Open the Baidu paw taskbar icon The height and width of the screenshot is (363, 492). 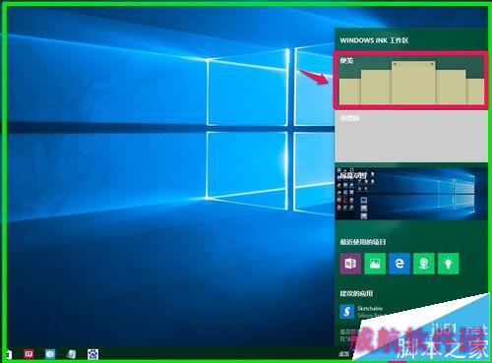click(x=92, y=354)
